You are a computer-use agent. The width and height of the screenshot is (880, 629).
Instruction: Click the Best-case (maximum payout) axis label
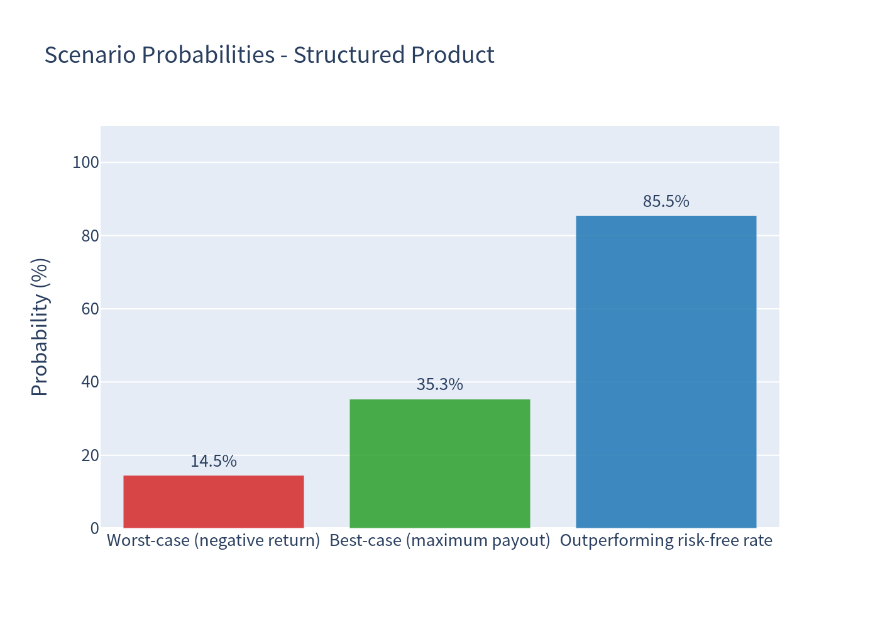point(440,540)
